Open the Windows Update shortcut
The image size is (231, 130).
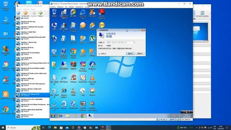click(x=73, y=27)
